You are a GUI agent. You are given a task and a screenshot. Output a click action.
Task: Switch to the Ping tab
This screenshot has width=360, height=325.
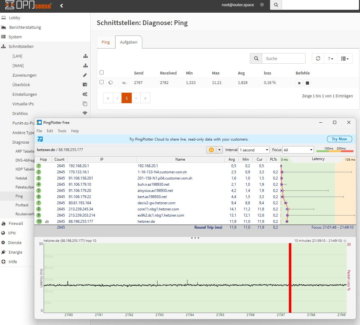pos(105,42)
